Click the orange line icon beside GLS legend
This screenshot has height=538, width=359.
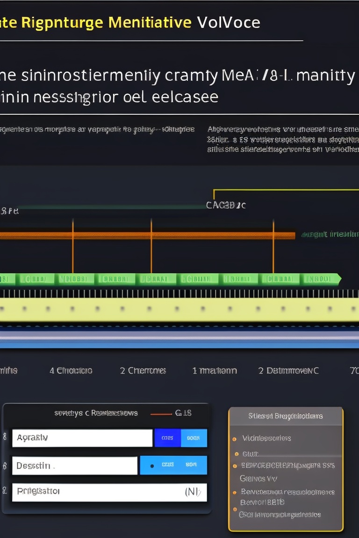tap(161, 413)
